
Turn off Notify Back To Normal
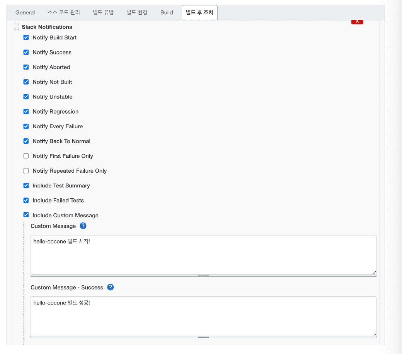[26, 141]
